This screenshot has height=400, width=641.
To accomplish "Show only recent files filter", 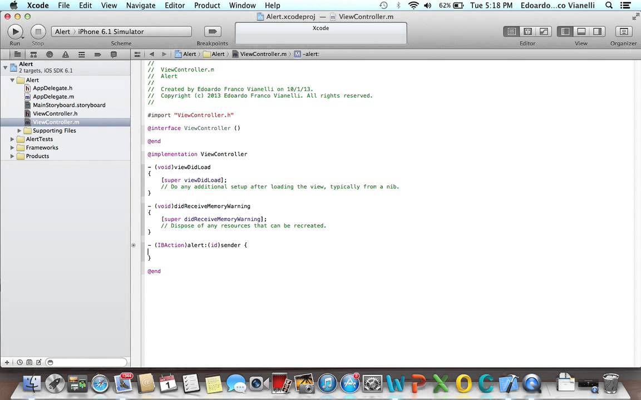I will (19, 362).
